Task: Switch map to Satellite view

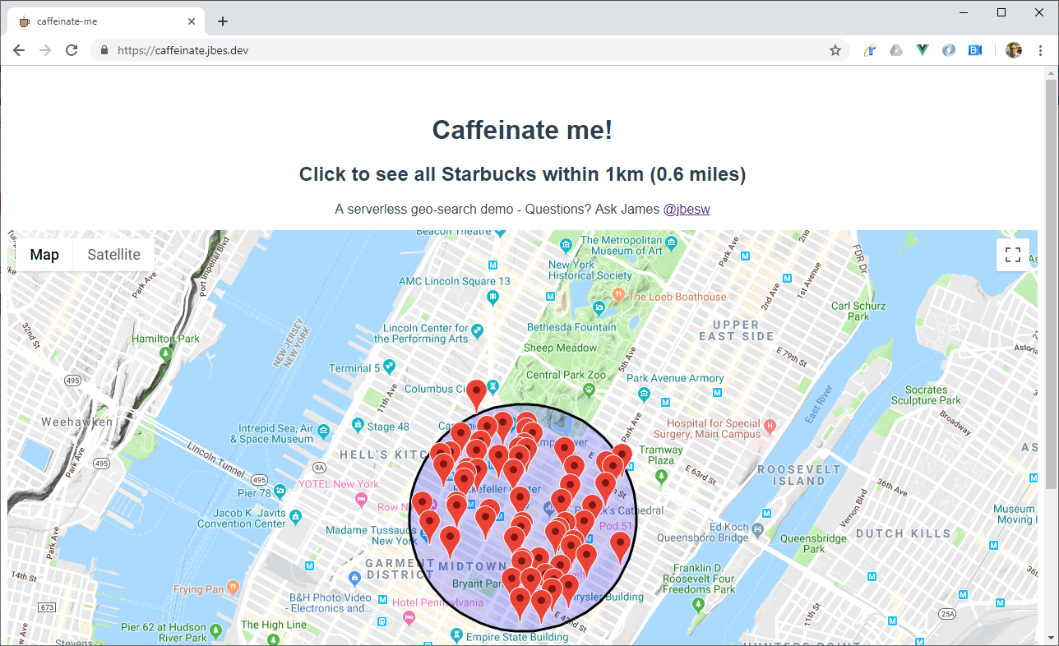Action: coord(113,254)
